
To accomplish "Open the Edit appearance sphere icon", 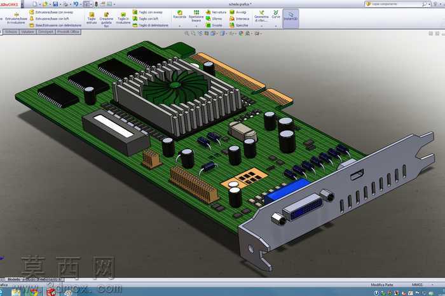I will click(x=241, y=34).
